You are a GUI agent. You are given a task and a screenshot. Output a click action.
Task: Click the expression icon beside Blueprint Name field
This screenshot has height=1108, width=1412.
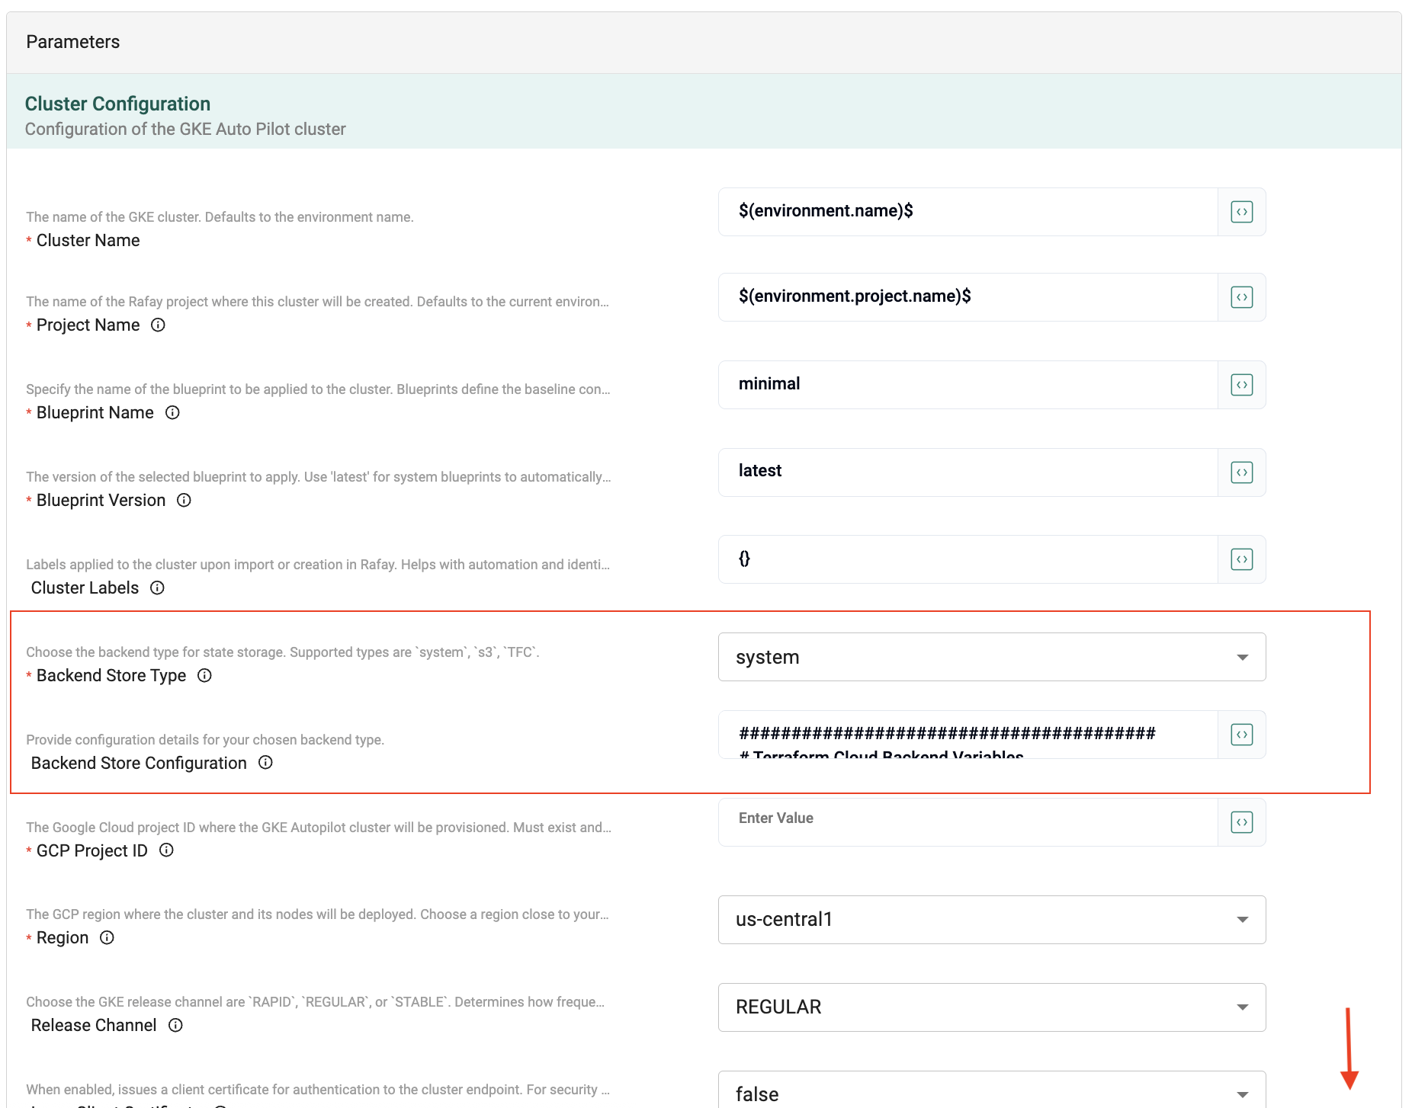click(1241, 385)
